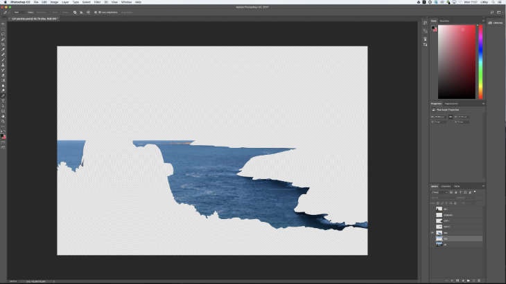
Task: Select the highlighted layer thumbnail
Action: [x=439, y=238]
